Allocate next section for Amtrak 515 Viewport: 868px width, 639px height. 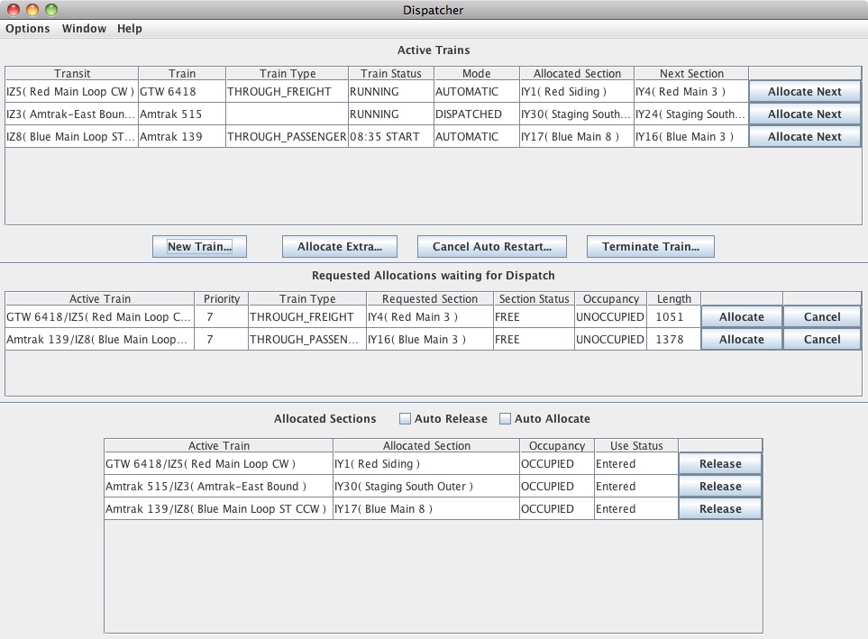coord(804,114)
